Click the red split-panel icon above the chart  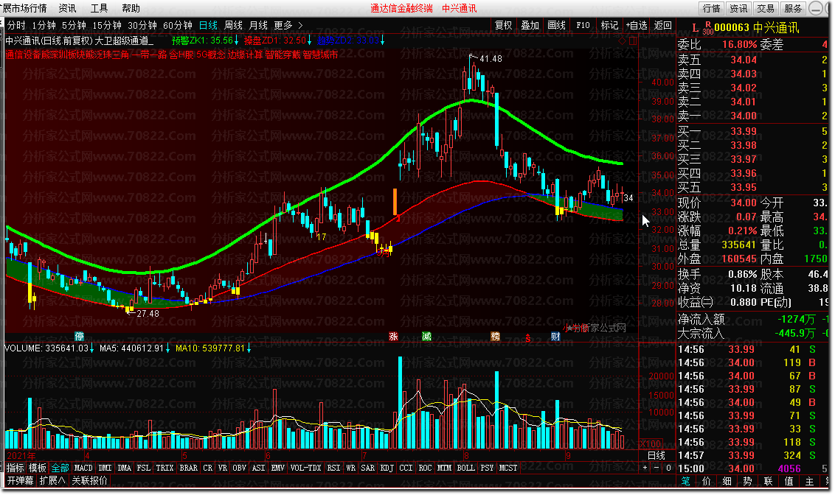click(632, 41)
